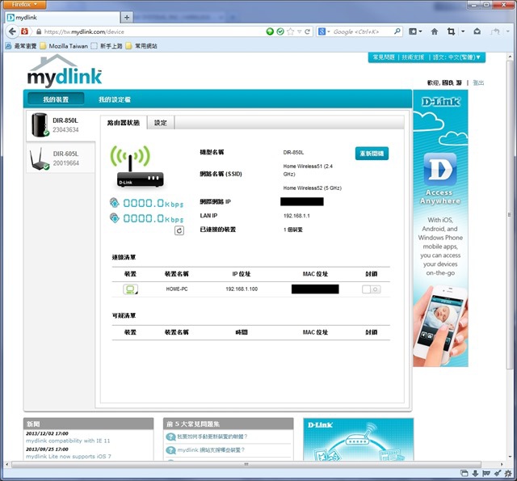Click the green arrow icon in the address bar

[x=270, y=32]
